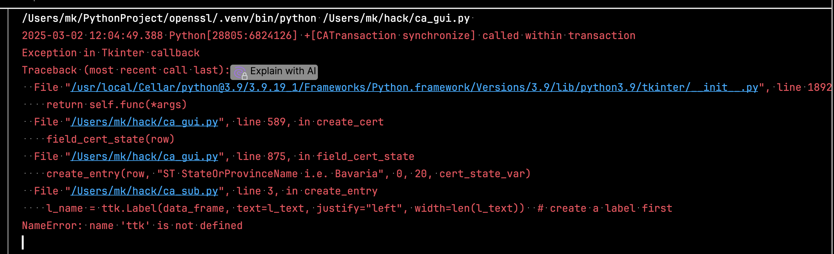Click the blinking console cursor at bottom

tap(23, 242)
